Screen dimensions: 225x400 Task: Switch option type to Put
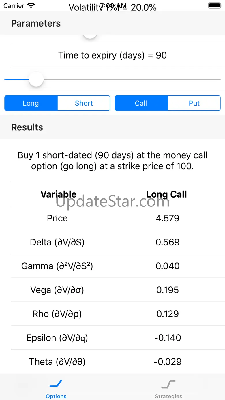point(194,103)
